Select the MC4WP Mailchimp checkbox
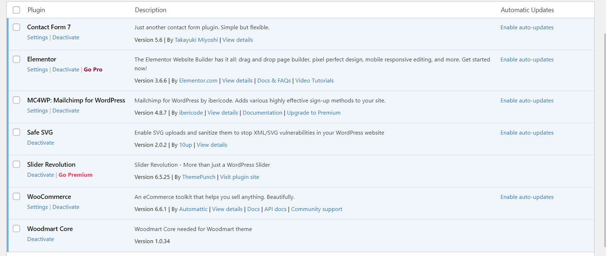Screen dimensions: 606x256 16,100
